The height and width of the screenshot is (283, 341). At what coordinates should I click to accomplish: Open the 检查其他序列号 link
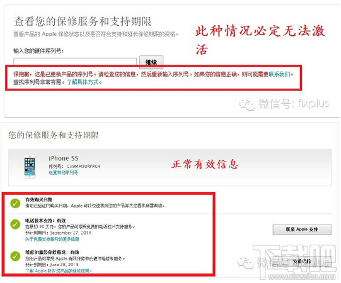coord(63,172)
